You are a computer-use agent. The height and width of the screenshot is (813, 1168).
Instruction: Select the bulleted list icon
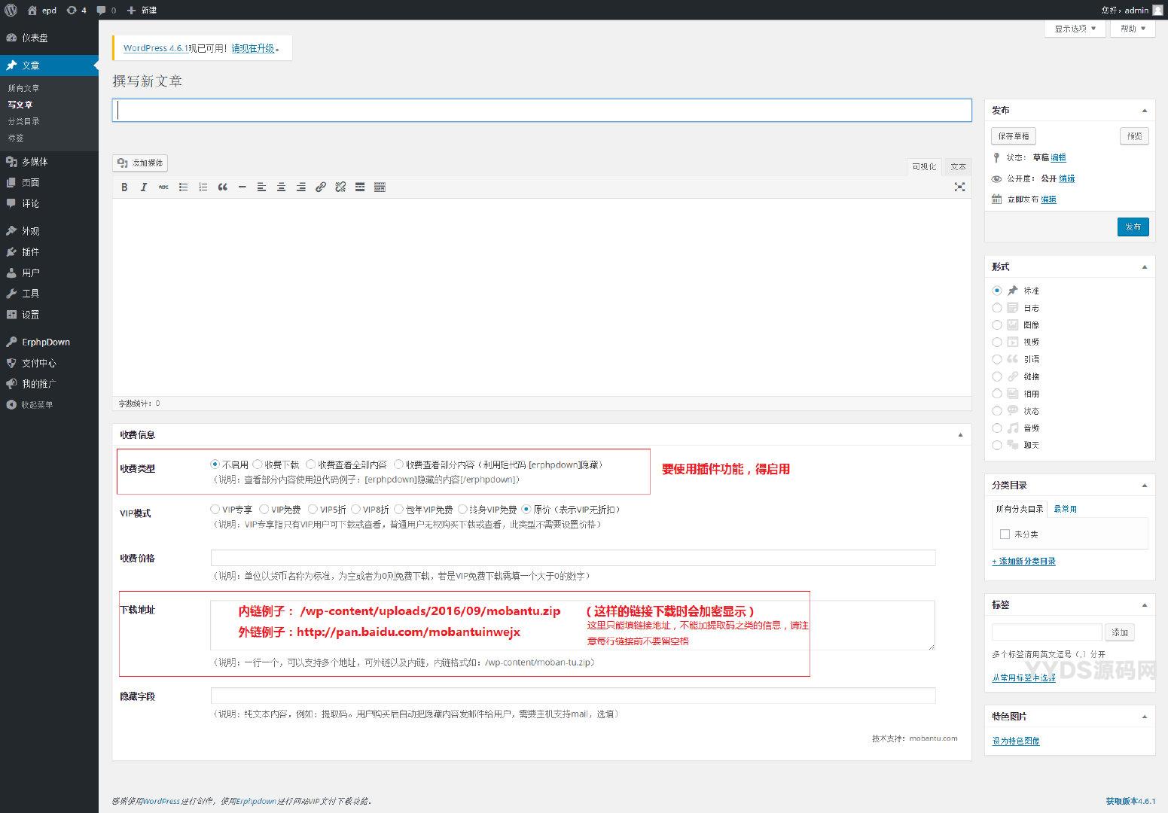(x=183, y=187)
